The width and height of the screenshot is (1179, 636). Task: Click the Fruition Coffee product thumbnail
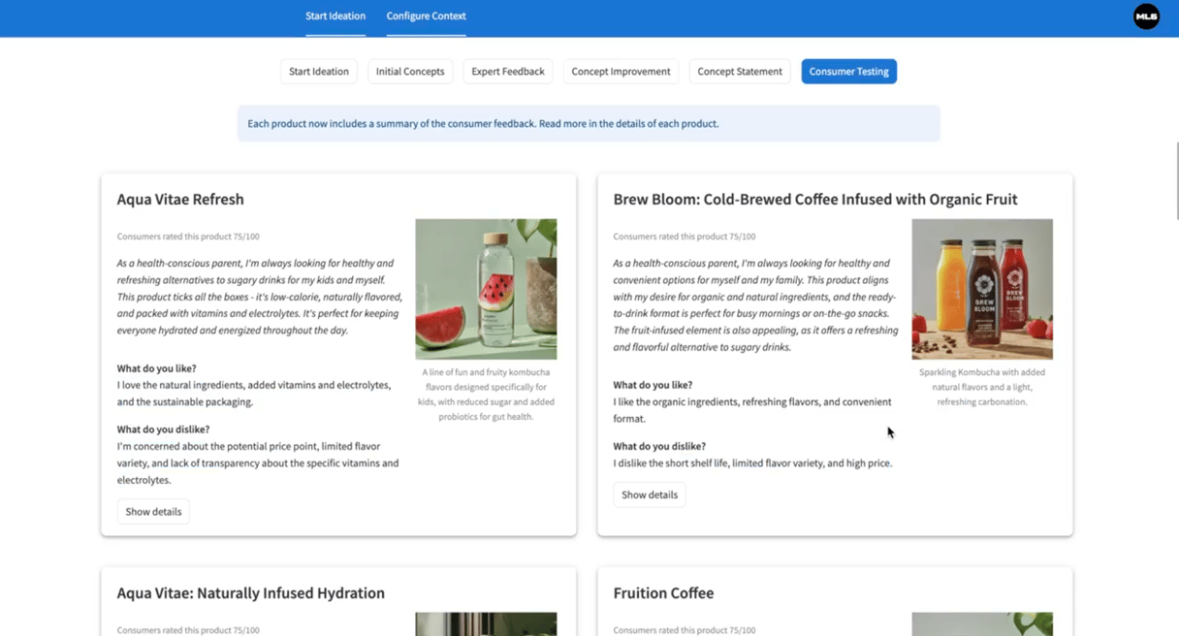click(x=981, y=623)
